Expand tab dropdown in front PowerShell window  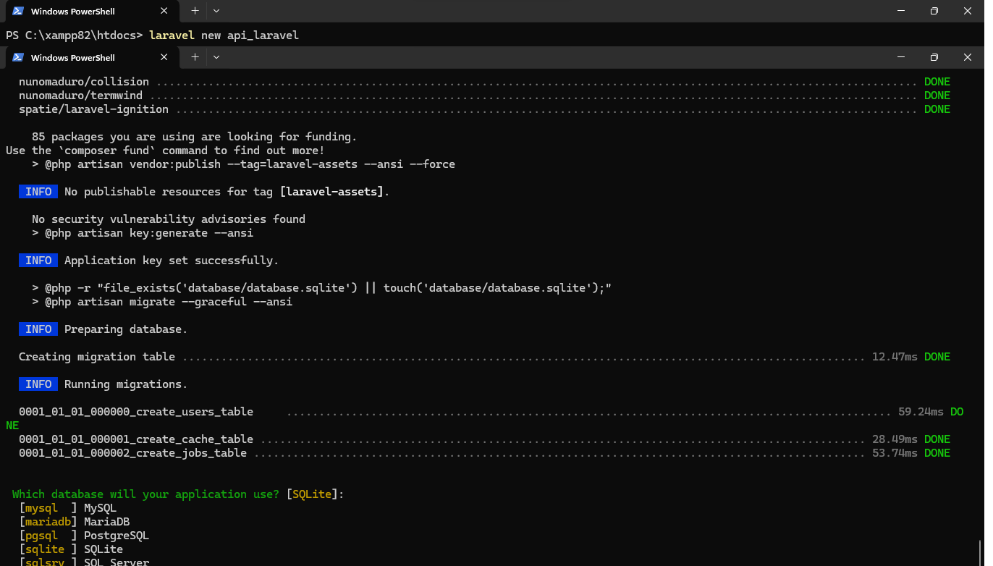tap(216, 57)
